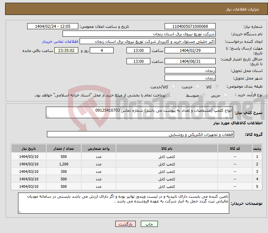Open the اطلاعات تماس خریدار link
The width and height of the screenshot is (268, 233).
point(60,41)
